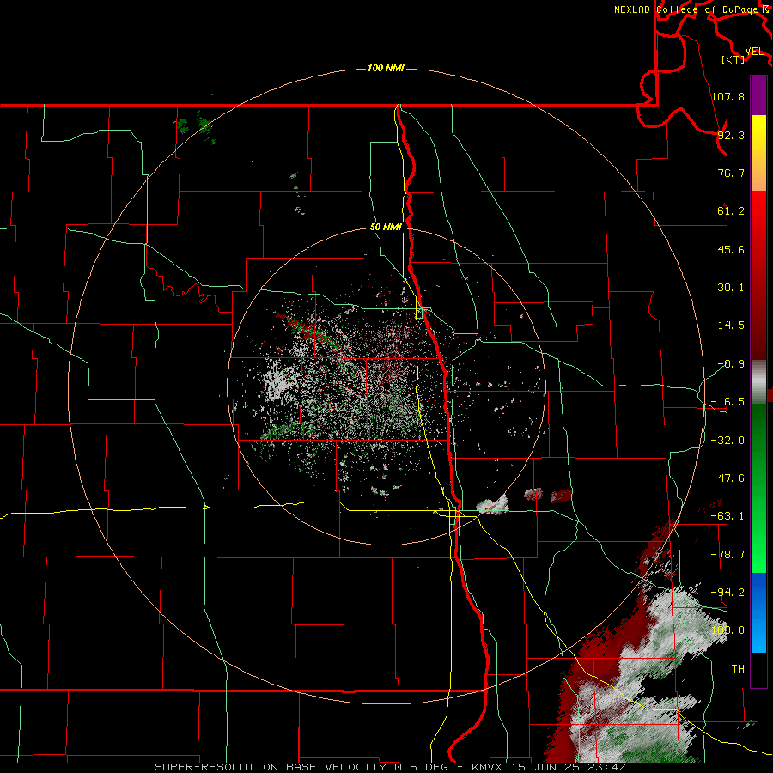Click the [KT] units label
Viewport: 773px width, 773px height.
[x=733, y=59]
